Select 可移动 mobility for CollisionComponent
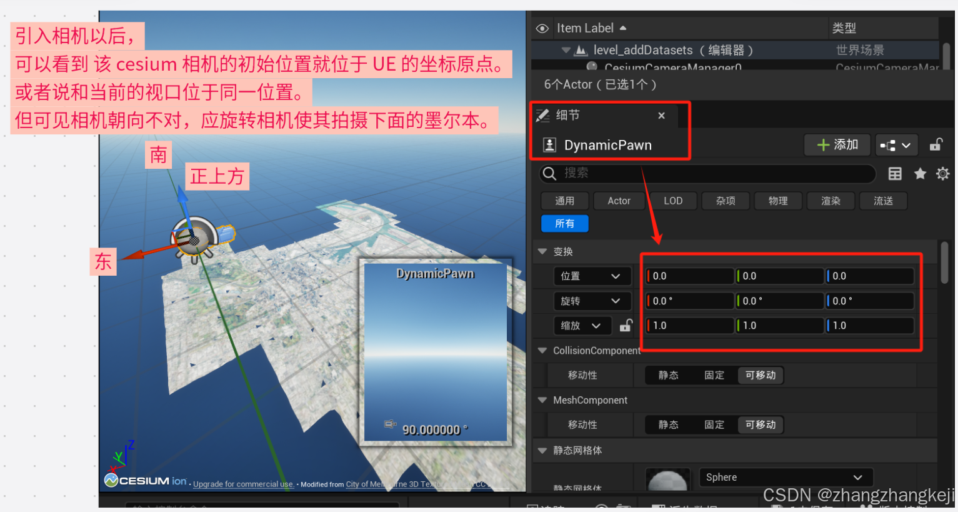Screen dimensions: 958x512 [760, 375]
